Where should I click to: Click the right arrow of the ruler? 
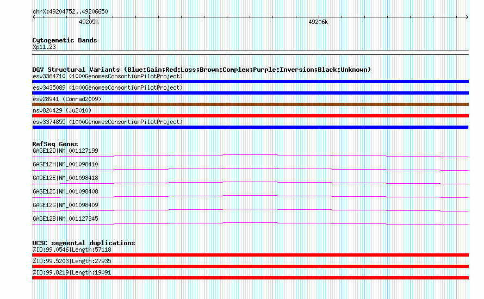[x=467, y=17]
